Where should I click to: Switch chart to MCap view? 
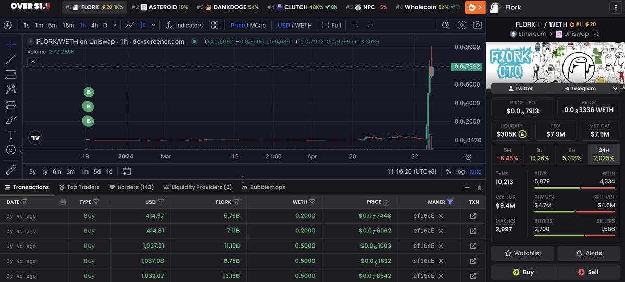(258, 25)
